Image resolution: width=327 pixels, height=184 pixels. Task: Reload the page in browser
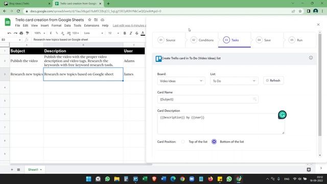coord(18,11)
